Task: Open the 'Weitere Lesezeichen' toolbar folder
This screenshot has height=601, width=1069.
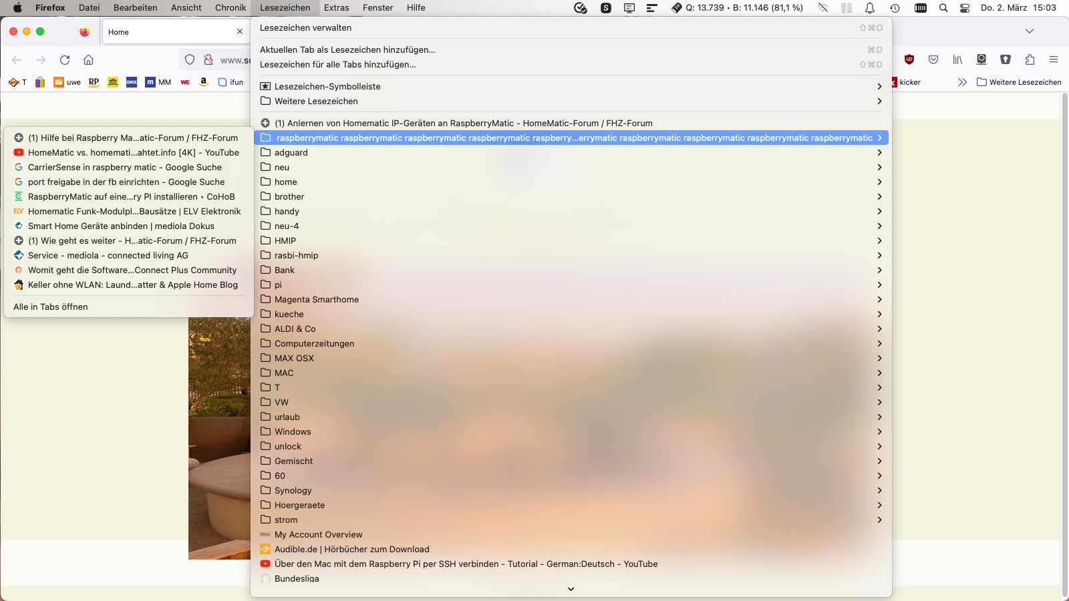Action: coord(1019,82)
